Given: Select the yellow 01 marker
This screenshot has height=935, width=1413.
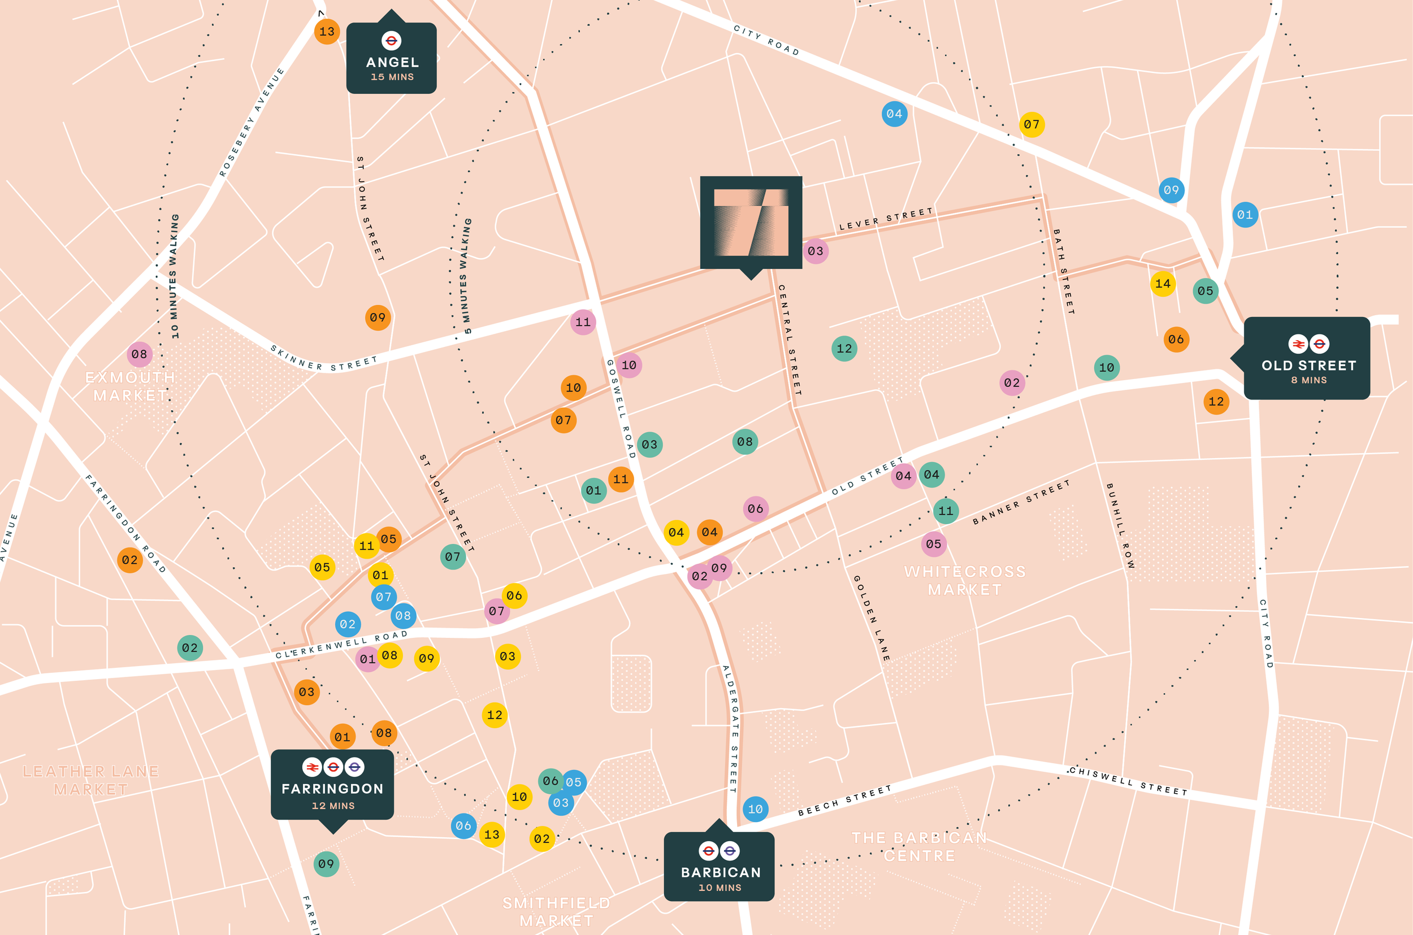Looking at the screenshot, I should pos(380,576).
